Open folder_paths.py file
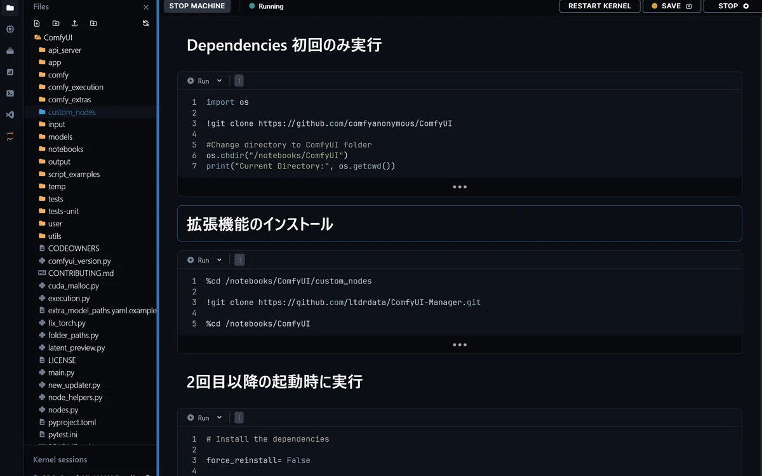The width and height of the screenshot is (762, 476). (x=69, y=336)
